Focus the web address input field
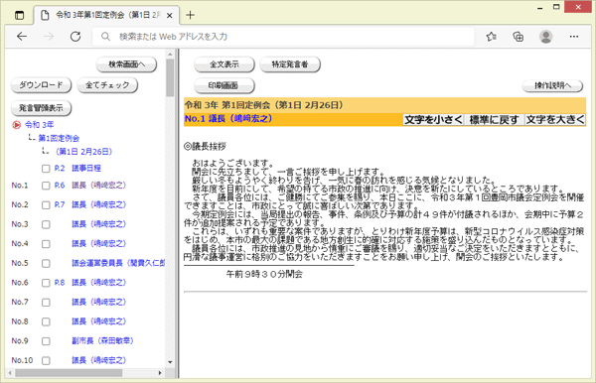596x383 pixels. 283,37
